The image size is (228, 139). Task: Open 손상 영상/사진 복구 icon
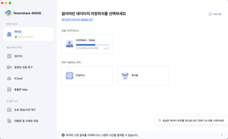point(9,110)
